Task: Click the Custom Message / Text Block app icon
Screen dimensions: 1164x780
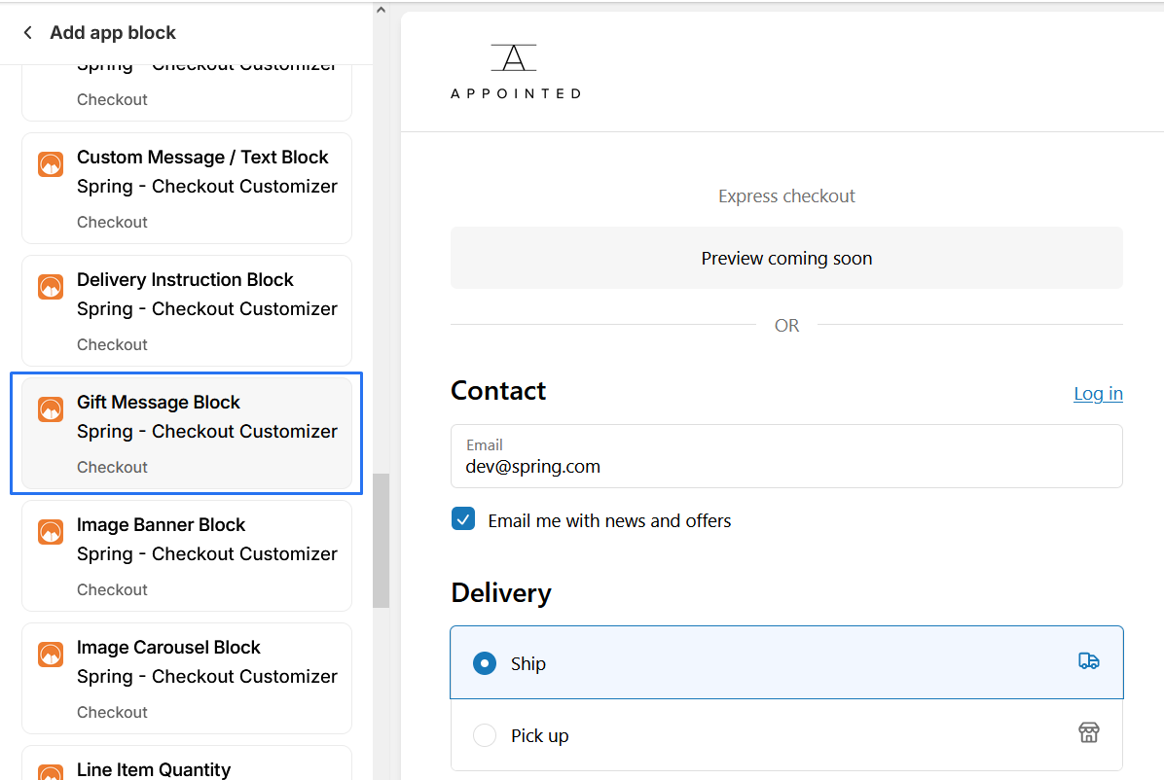Action: point(51,164)
